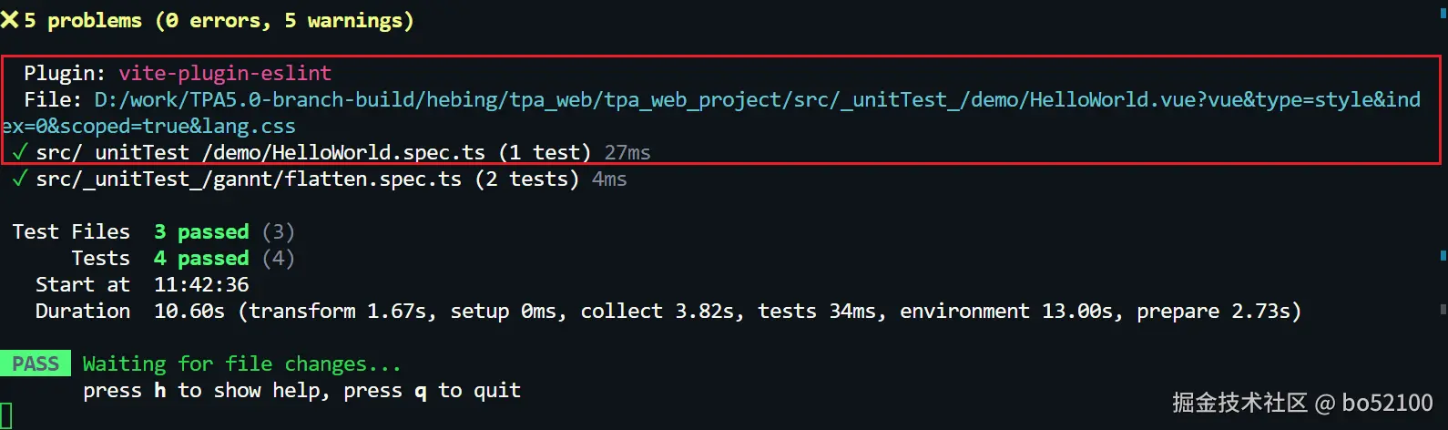
Task: Click the "3 passed" Test Files result
Action: 201,232
